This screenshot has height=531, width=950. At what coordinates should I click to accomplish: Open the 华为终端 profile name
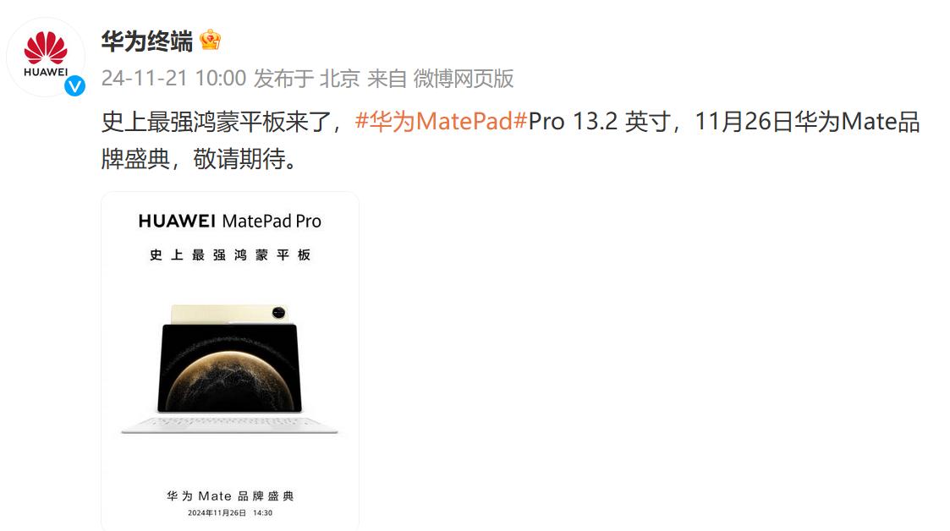point(146,41)
